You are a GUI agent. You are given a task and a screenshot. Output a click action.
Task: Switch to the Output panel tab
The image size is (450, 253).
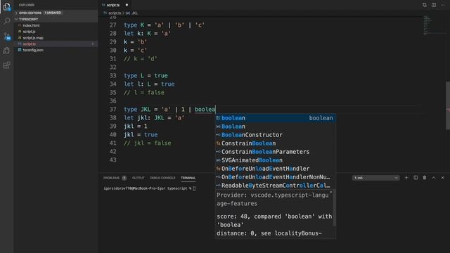[x=139, y=178]
